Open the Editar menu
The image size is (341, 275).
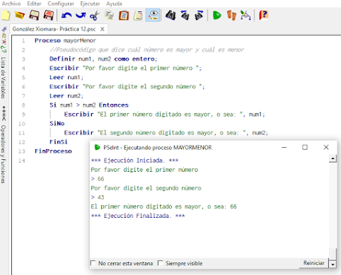click(x=34, y=4)
